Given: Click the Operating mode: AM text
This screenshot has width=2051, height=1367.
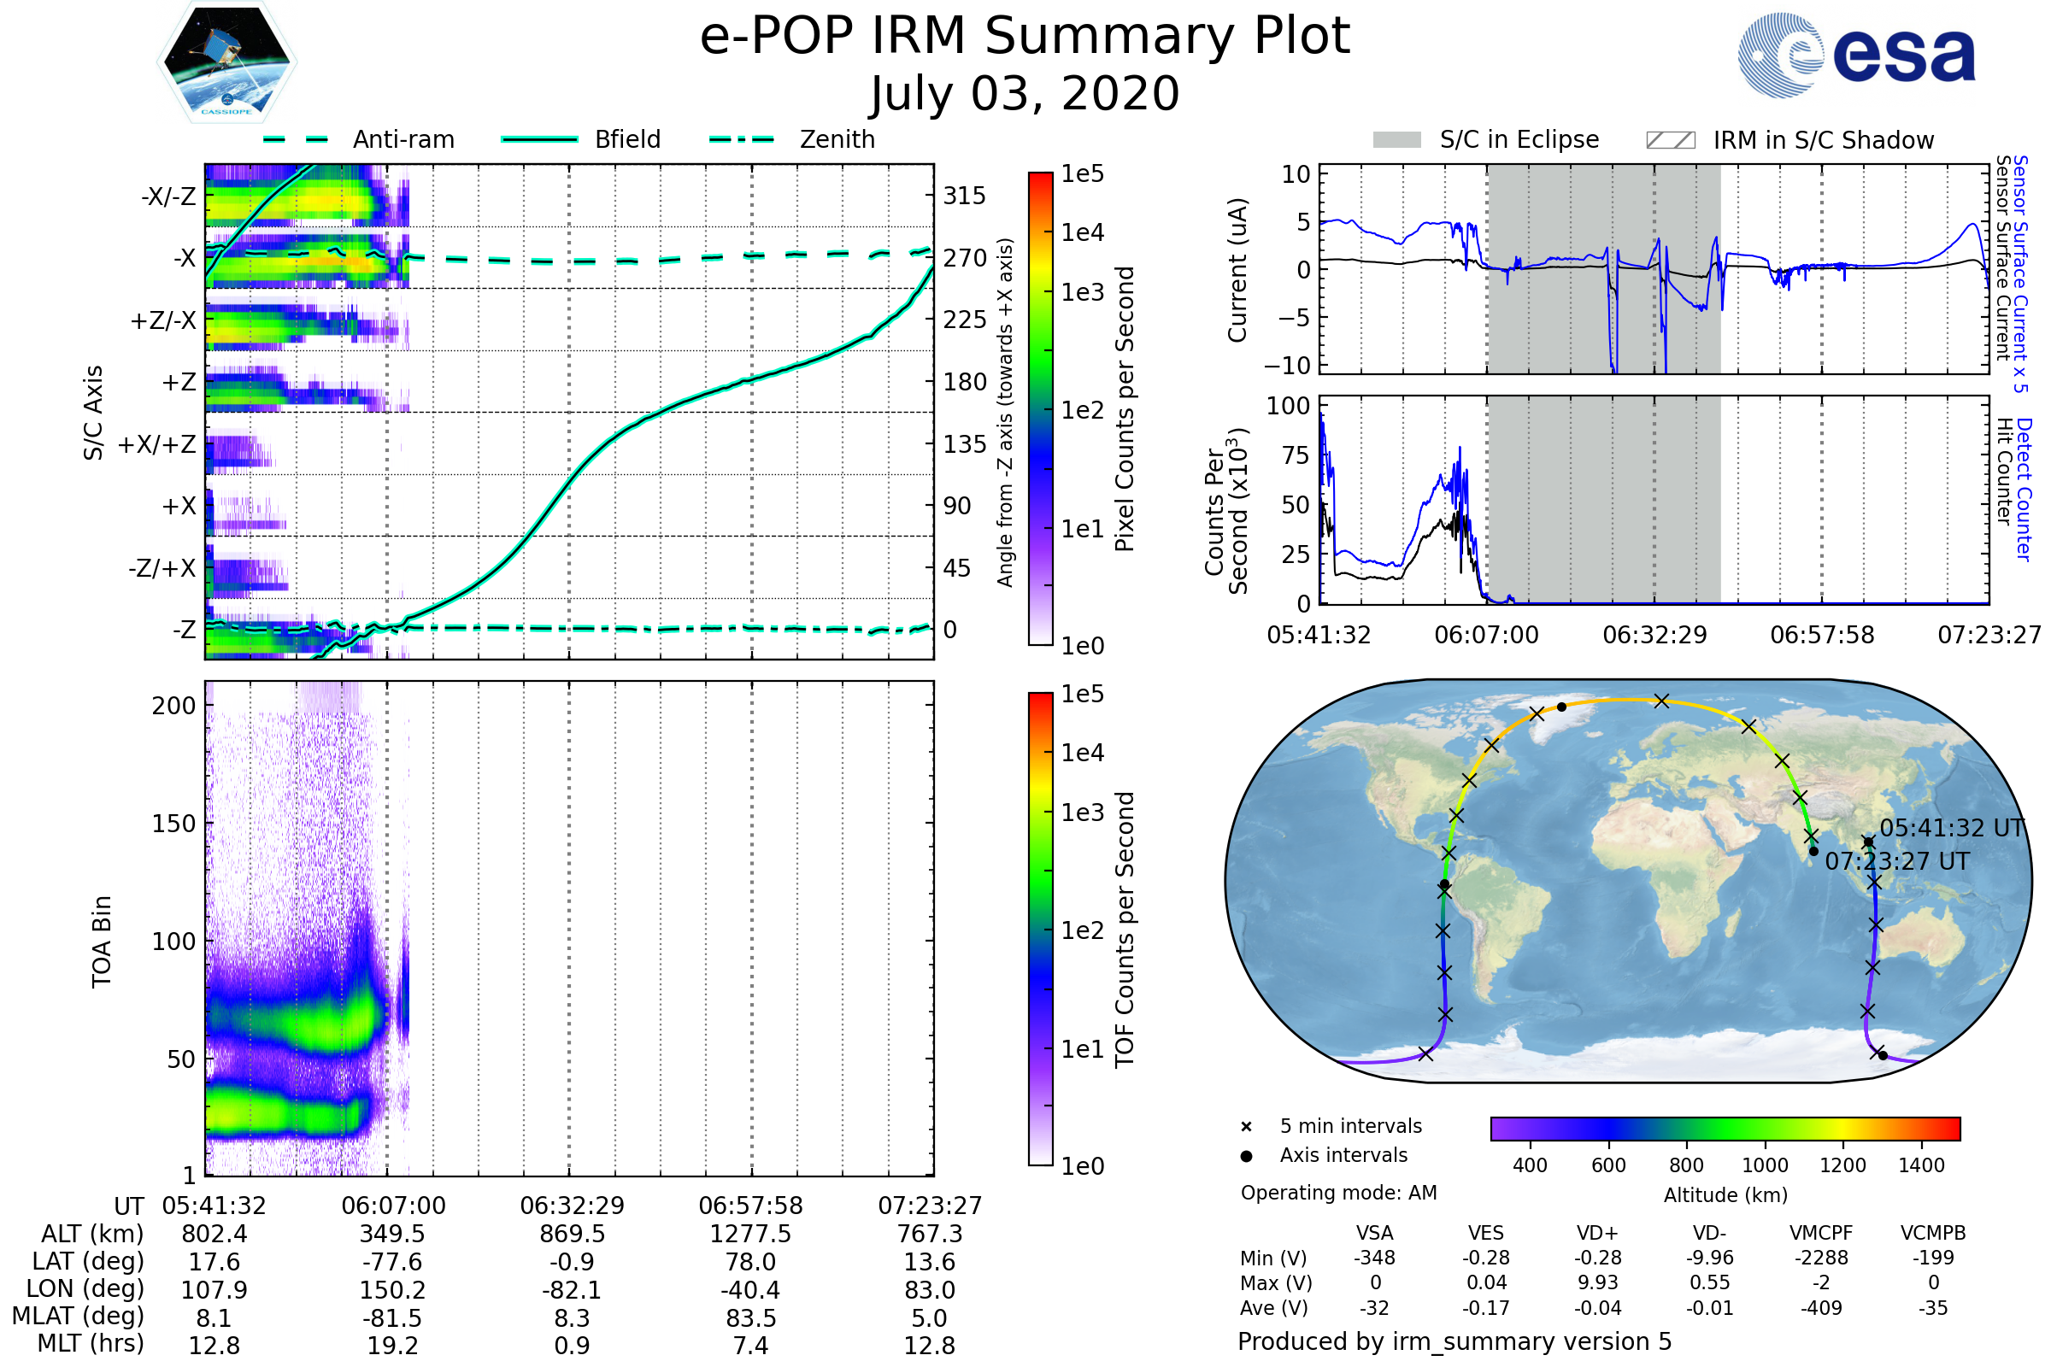Looking at the screenshot, I should pyautogui.click(x=1338, y=1193).
